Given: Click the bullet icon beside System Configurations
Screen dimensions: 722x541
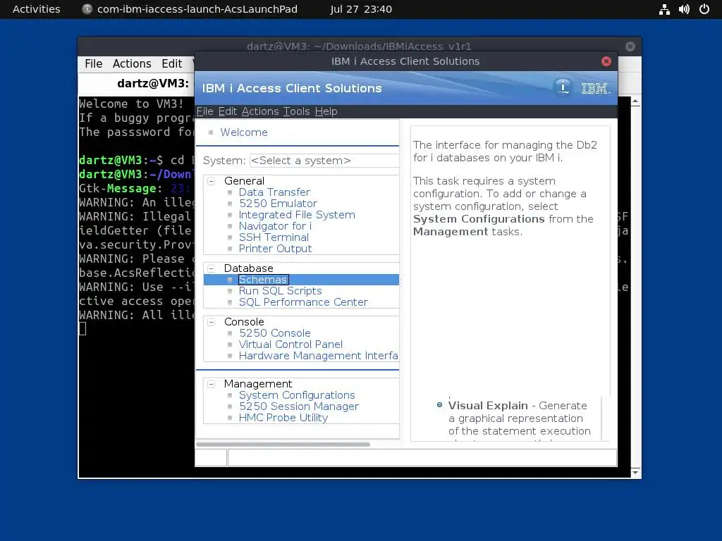Looking at the screenshot, I should pos(231,396).
